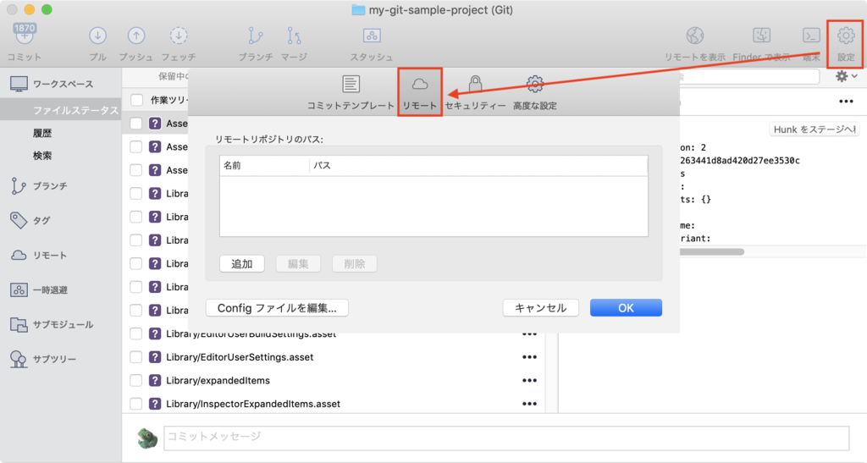
Task: Click the フェッチ (fetch) toolbar icon
Action: click(x=178, y=36)
